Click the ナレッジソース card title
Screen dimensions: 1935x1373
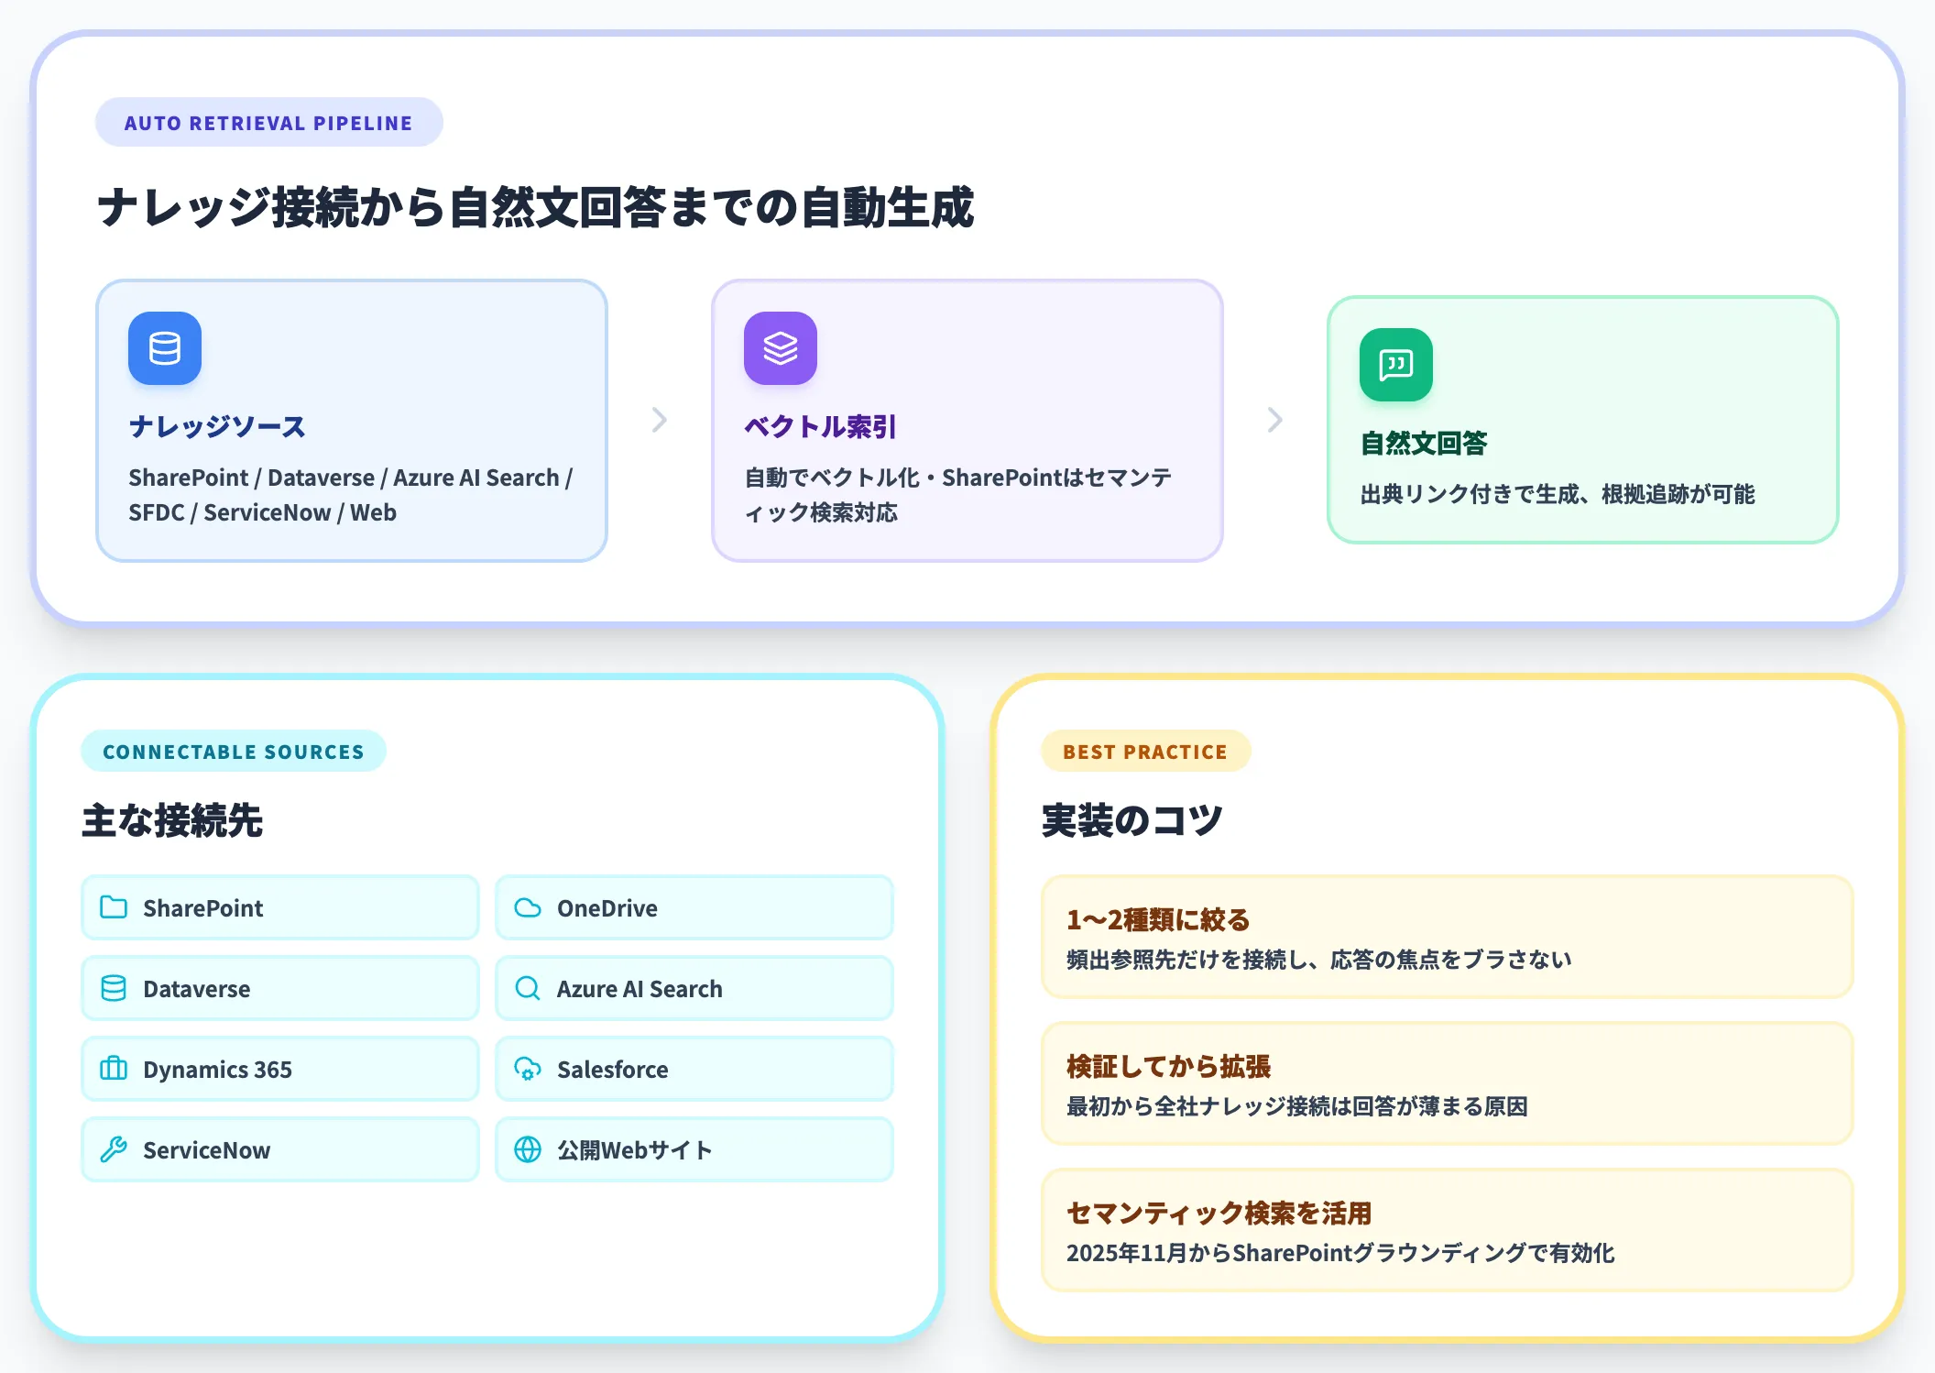(x=217, y=426)
